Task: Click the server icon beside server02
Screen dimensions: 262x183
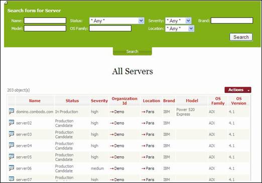Action: [12, 122]
